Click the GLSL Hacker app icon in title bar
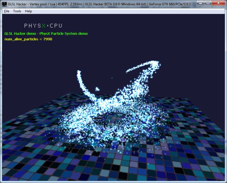 4,4
